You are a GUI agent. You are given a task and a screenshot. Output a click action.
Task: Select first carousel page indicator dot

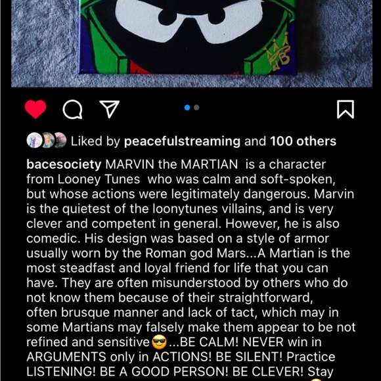(187, 107)
